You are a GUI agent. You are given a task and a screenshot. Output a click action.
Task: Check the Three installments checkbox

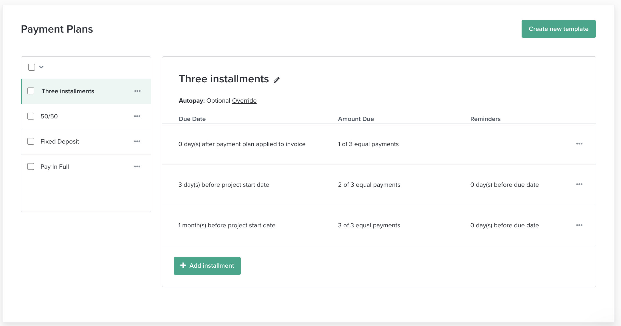point(31,91)
